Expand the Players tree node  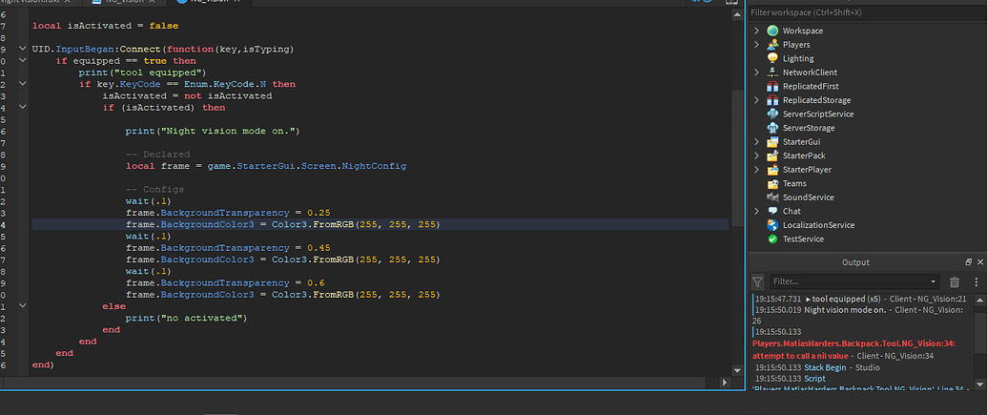point(756,45)
